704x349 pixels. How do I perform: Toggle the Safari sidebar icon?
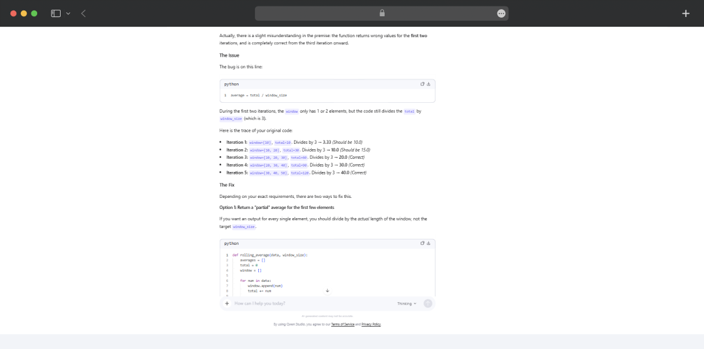pyautogui.click(x=55, y=14)
